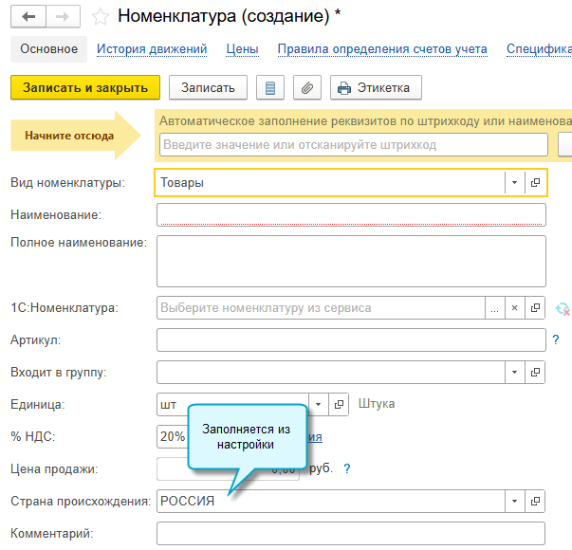This screenshot has width=572, height=550.
Task: Click the back navigation arrow
Action: pyautogui.click(x=28, y=17)
